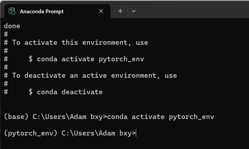249x149 pixels.
Task: Click the '(pytorch_env)' prompt prefix
Action: click(31, 133)
